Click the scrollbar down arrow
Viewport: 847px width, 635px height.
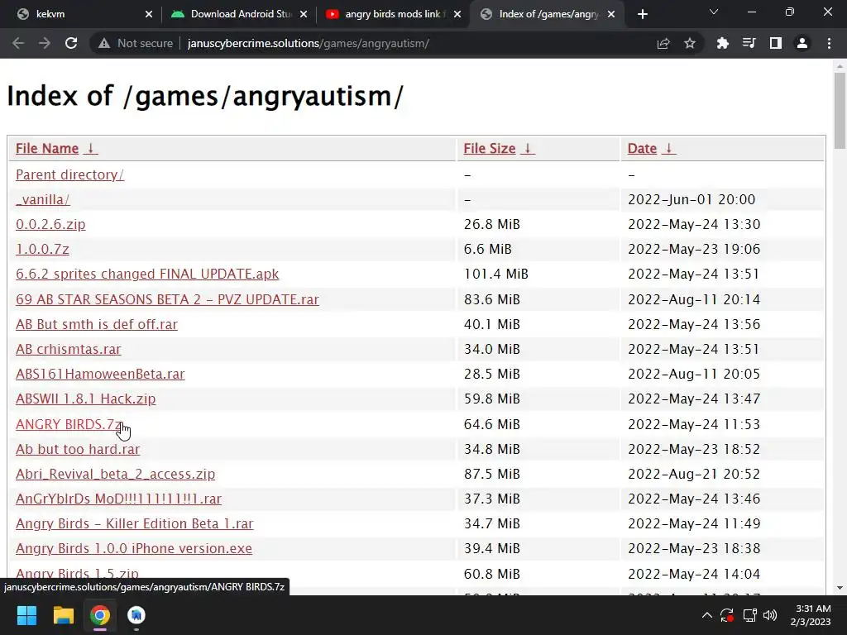(x=840, y=588)
